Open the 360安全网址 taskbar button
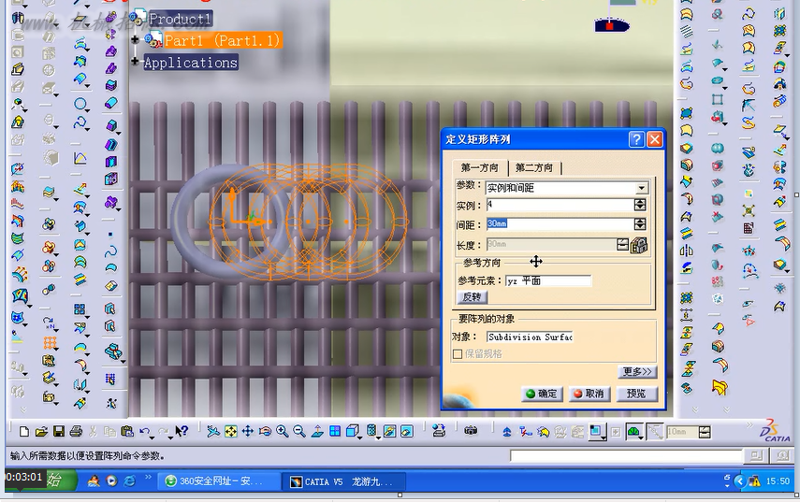 pyautogui.click(x=218, y=481)
